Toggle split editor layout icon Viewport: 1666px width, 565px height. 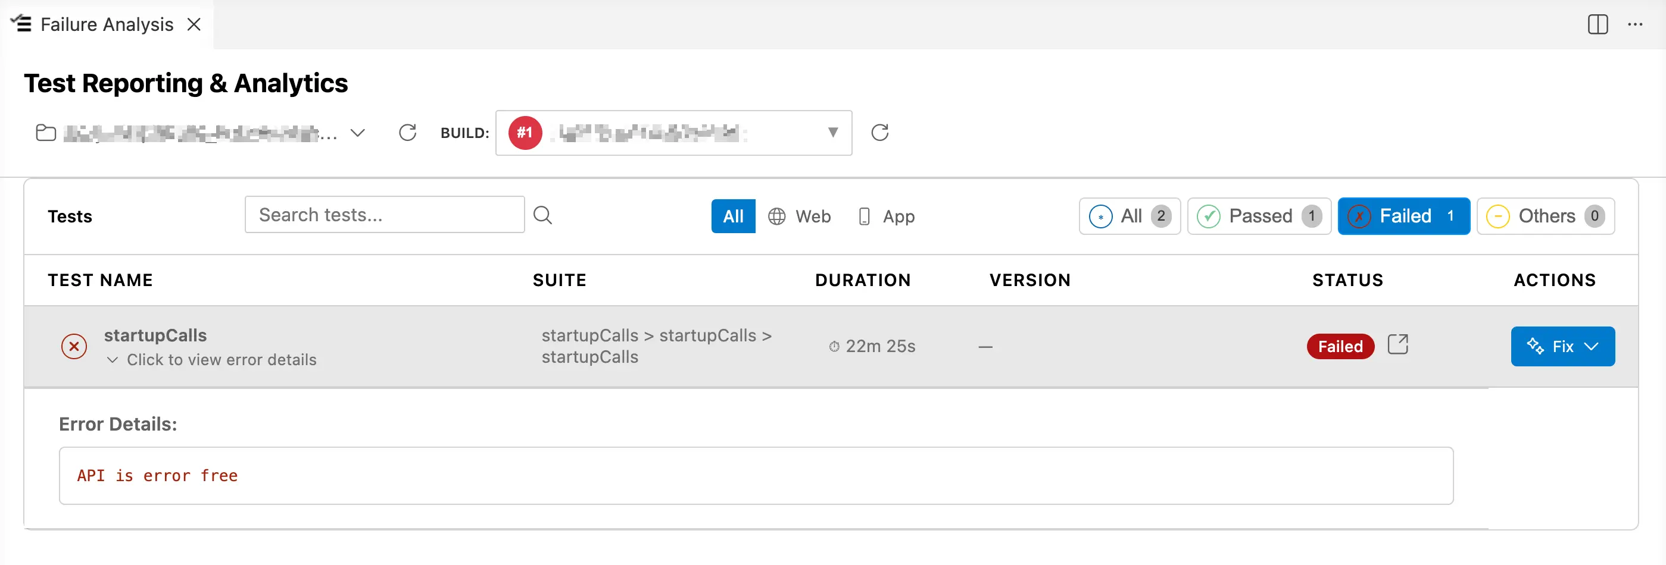pyautogui.click(x=1598, y=24)
